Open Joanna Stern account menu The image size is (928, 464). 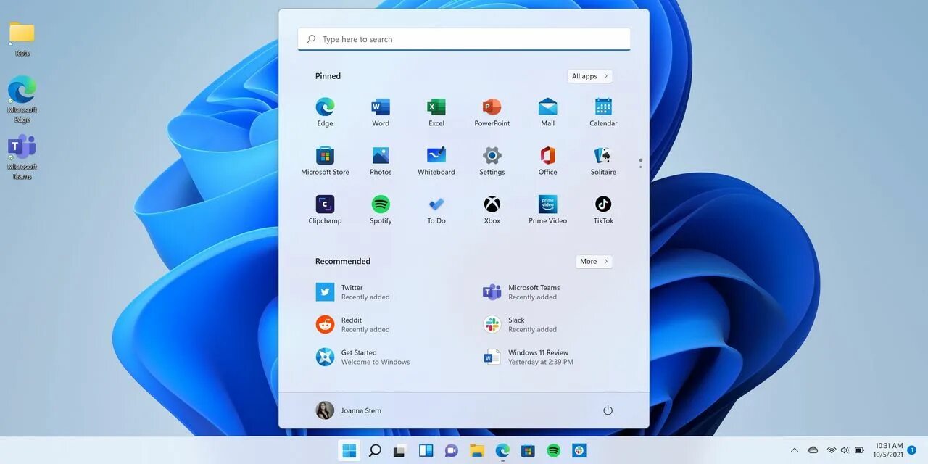tap(349, 410)
